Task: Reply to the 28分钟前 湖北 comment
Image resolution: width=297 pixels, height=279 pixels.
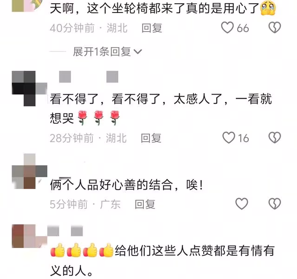Action: pos(151,138)
